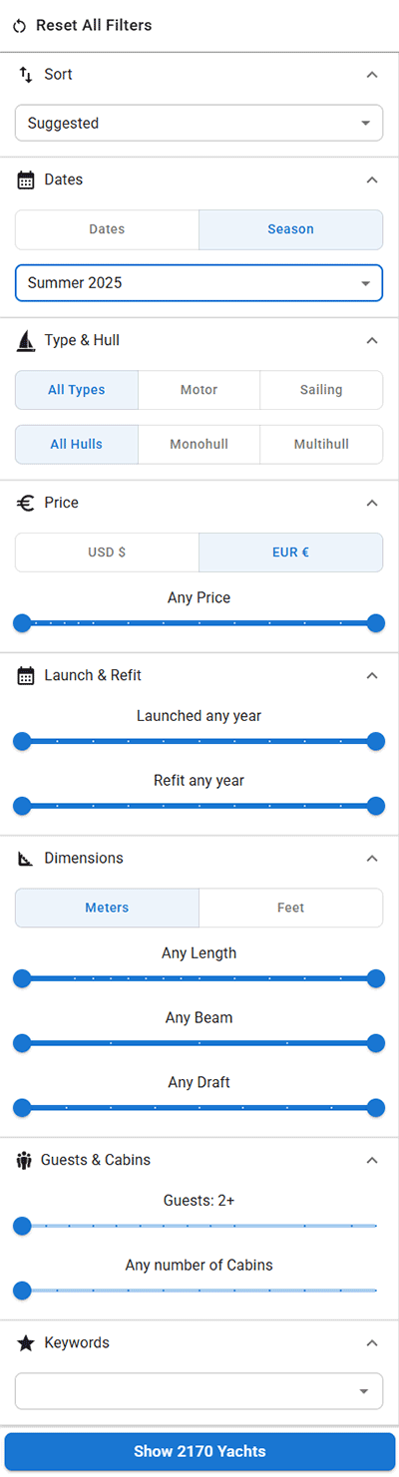Click the Guests & Cabins people icon

[x=25, y=1161]
